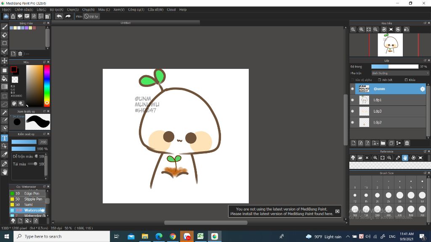Select the Sumi brush

click(27, 205)
